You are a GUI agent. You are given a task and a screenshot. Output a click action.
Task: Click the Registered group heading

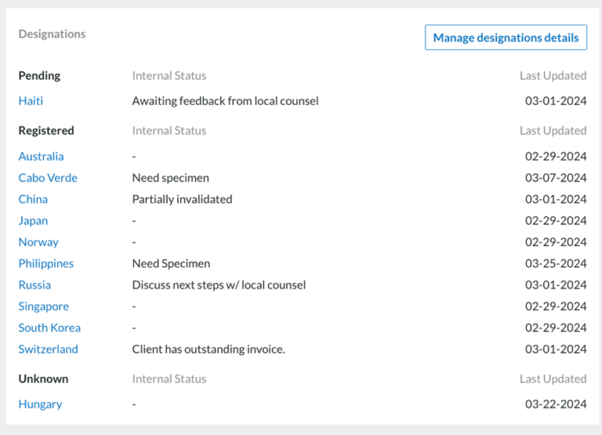coord(46,131)
